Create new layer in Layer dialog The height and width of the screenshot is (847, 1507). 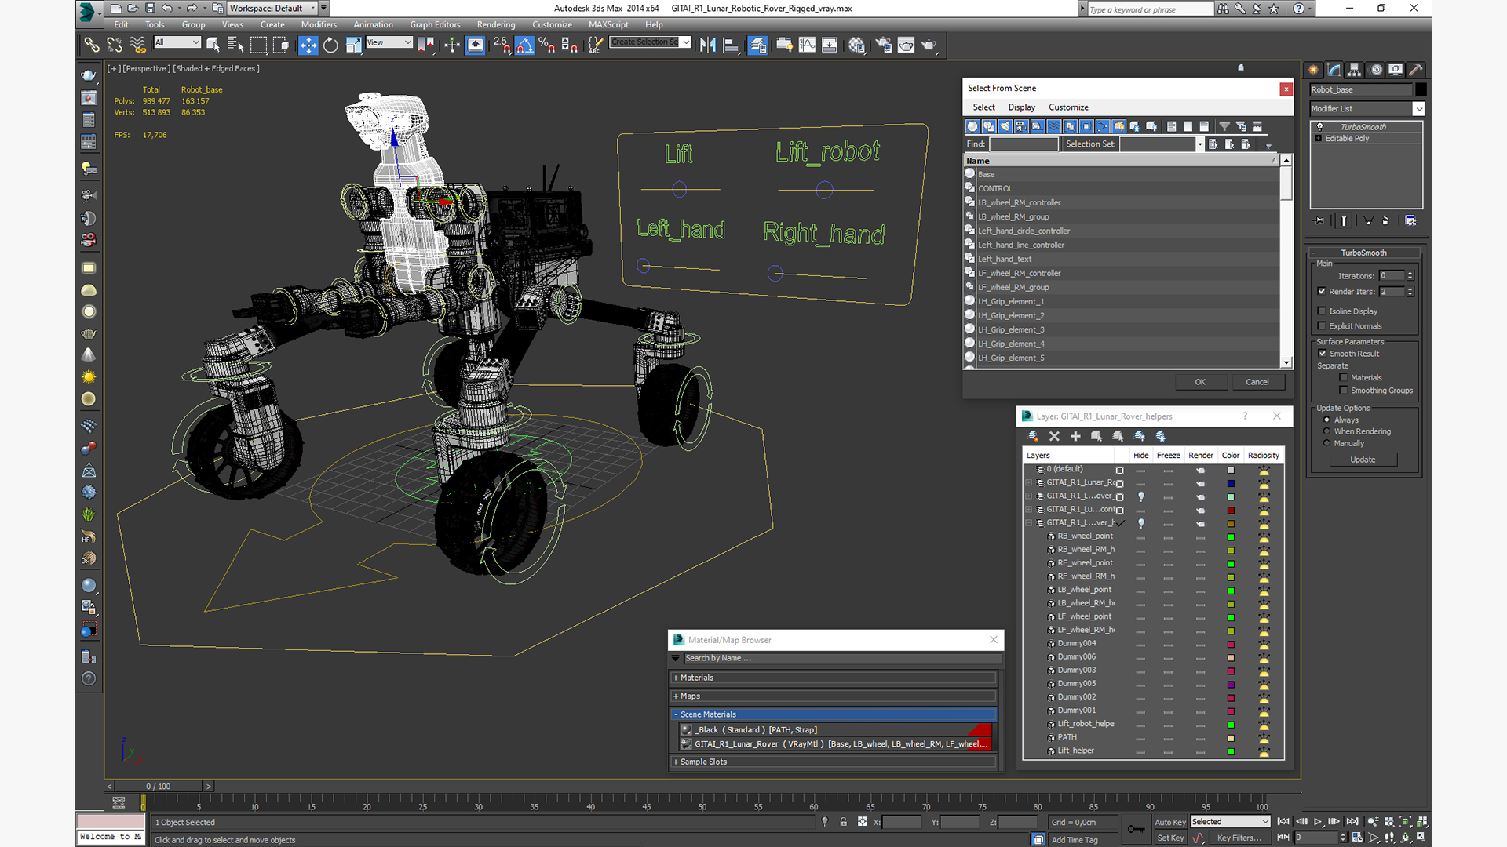(x=1033, y=436)
